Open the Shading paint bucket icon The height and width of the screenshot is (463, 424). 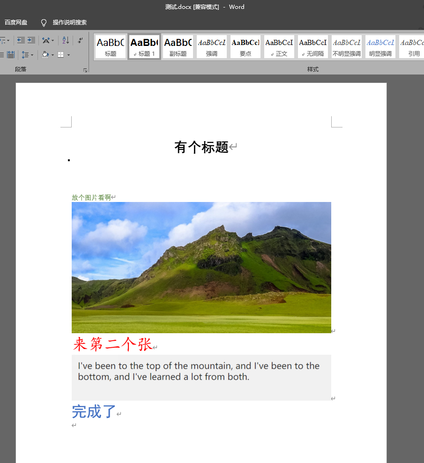point(45,54)
